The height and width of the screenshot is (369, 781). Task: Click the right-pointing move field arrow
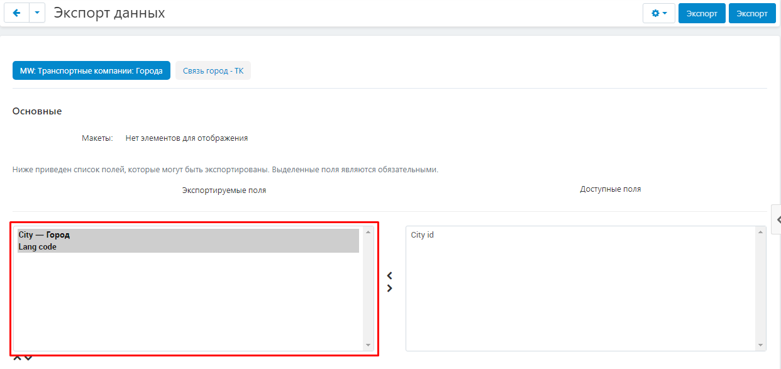click(389, 289)
